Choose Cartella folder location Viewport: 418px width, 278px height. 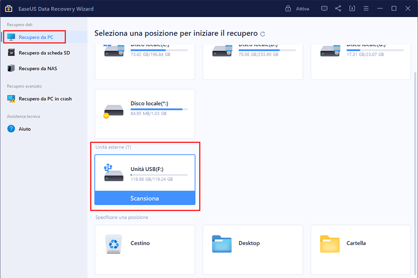tap(361, 250)
